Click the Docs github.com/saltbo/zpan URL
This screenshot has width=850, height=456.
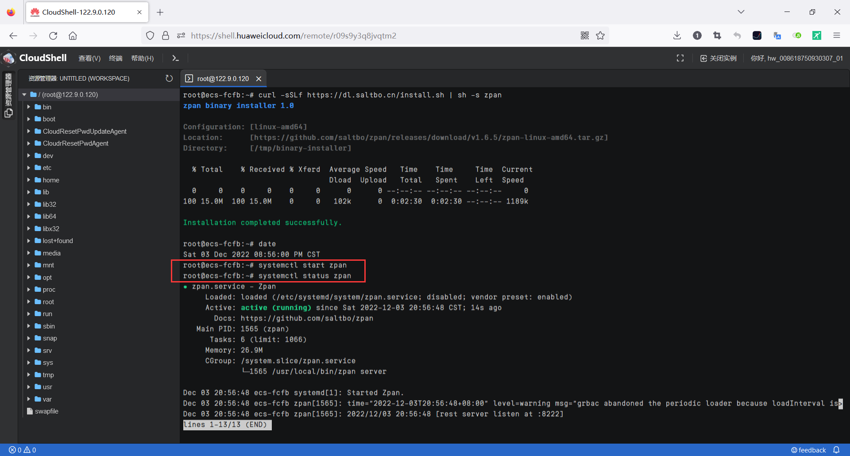tap(307, 318)
